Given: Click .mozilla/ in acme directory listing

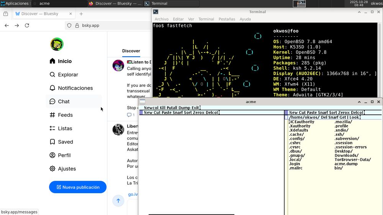Looking at the screenshot, I should (x=343, y=122).
